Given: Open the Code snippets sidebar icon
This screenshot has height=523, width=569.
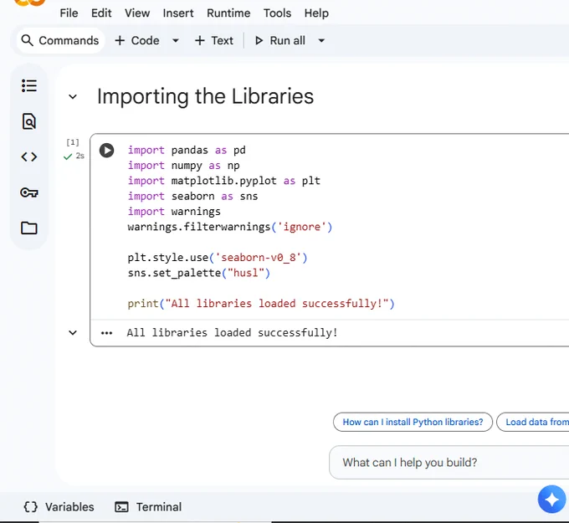Looking at the screenshot, I should [29, 156].
